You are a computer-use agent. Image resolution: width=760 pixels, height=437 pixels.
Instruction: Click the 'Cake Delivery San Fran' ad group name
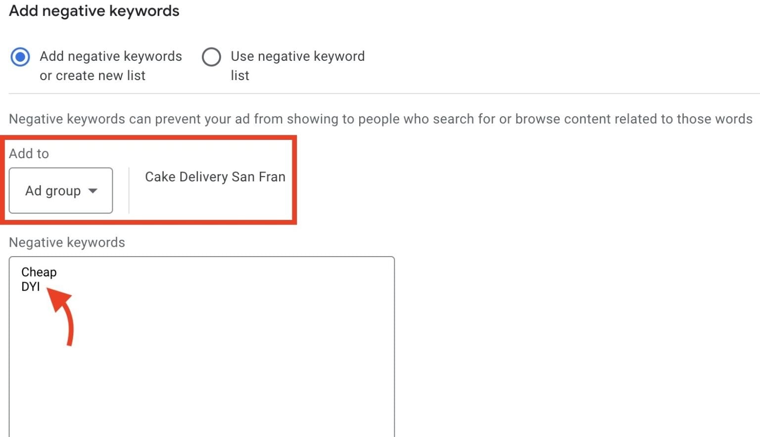[215, 176]
